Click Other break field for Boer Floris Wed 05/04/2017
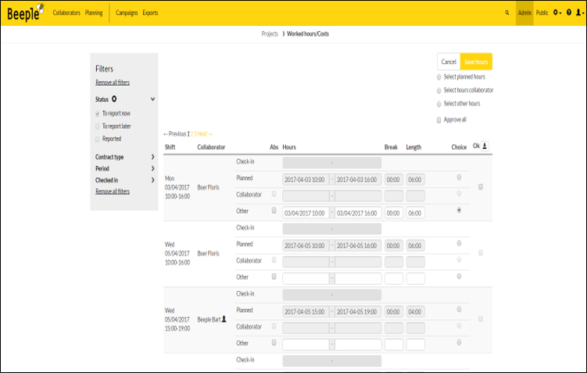 coord(394,279)
